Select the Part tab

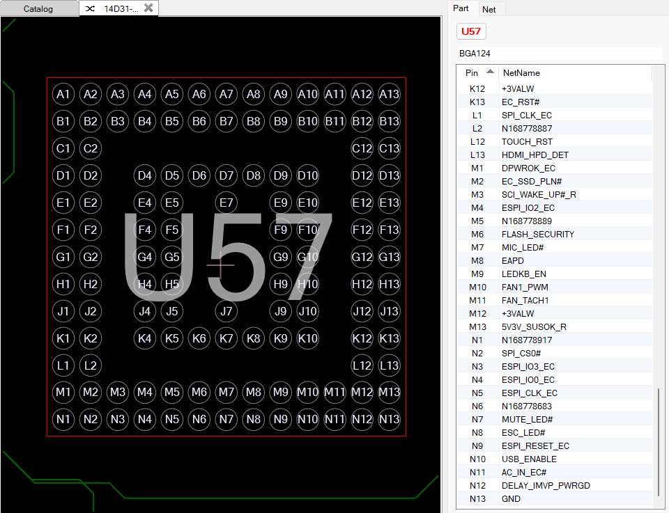click(x=461, y=8)
